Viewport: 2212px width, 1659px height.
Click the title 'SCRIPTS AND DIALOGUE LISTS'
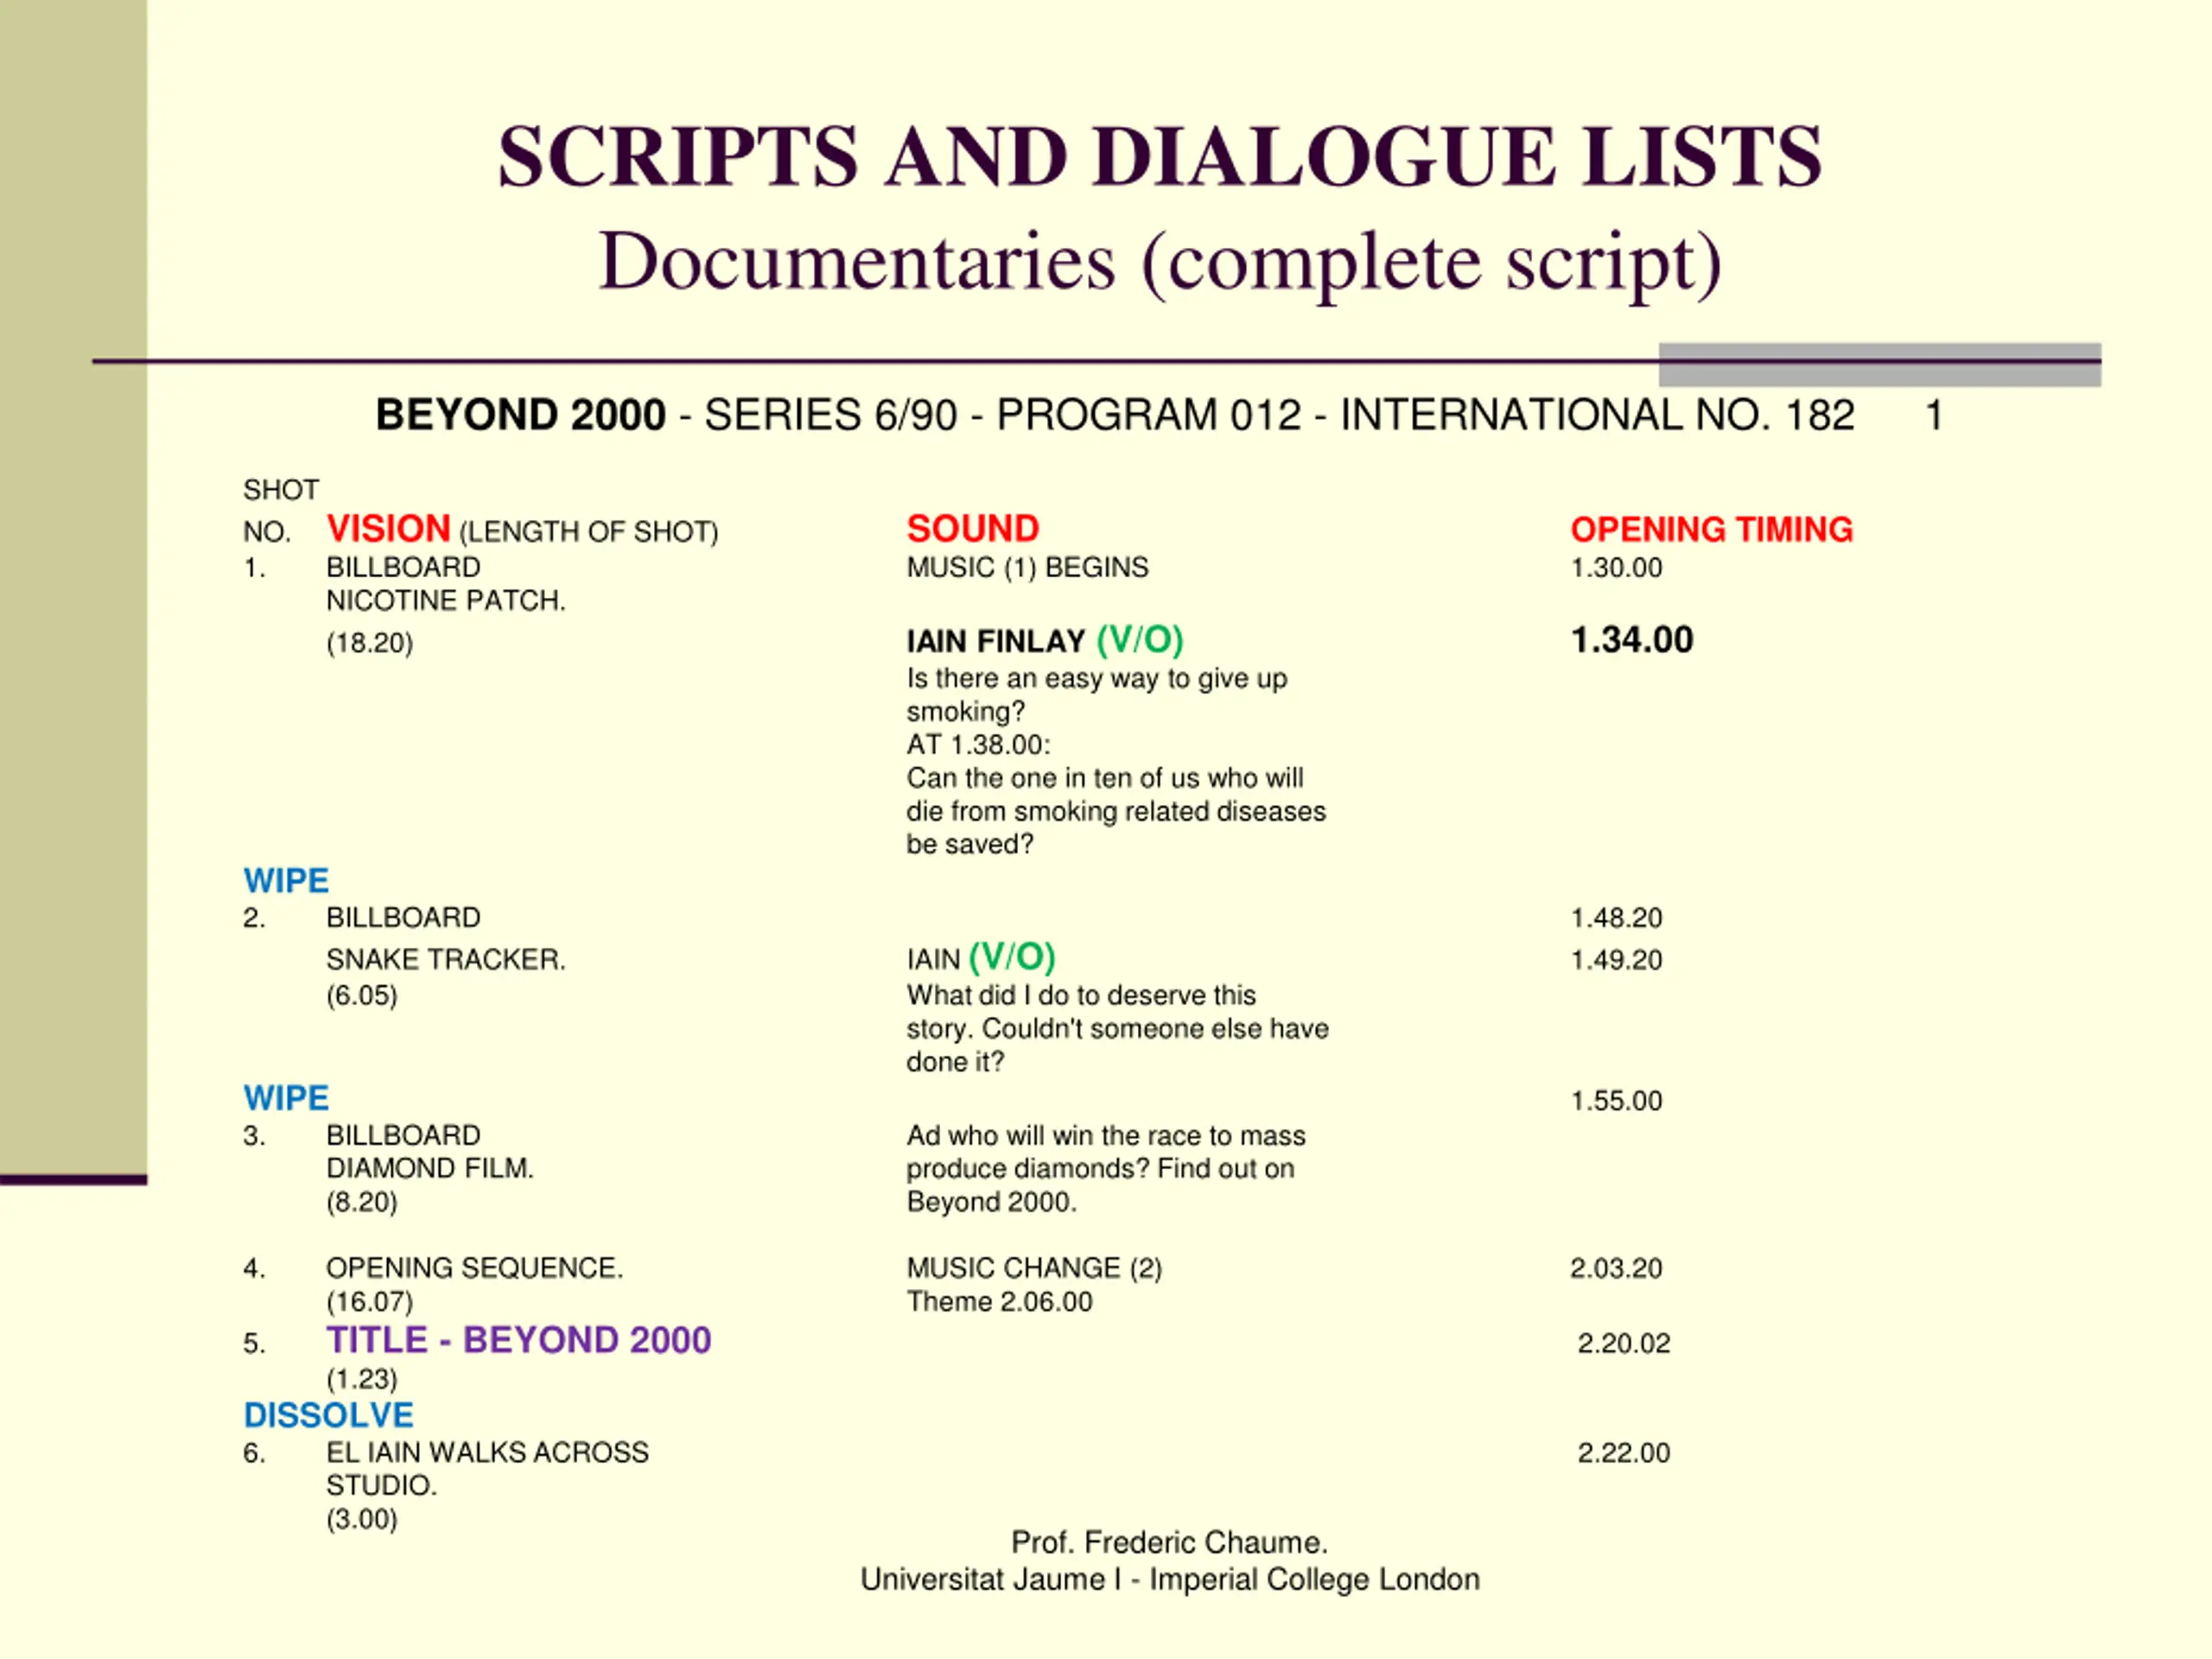pos(1160,157)
